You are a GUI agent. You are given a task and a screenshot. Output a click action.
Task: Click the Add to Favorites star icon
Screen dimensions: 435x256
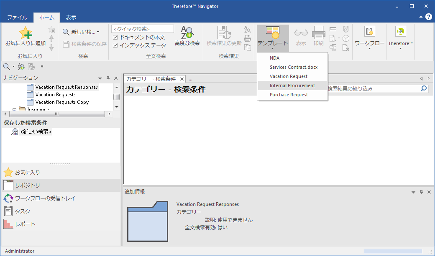[26, 33]
